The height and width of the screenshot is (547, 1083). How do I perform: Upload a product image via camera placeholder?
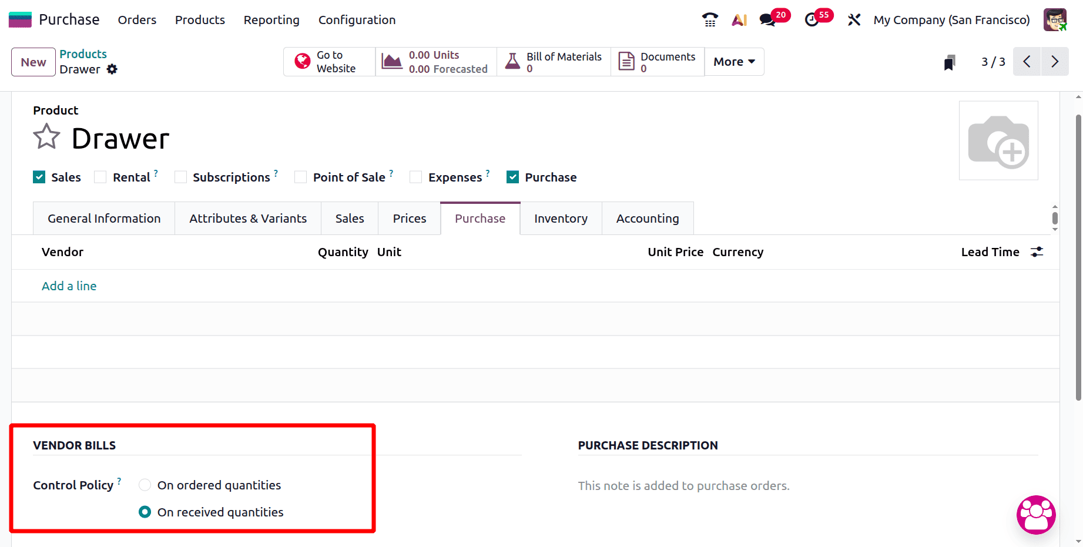[x=998, y=140]
